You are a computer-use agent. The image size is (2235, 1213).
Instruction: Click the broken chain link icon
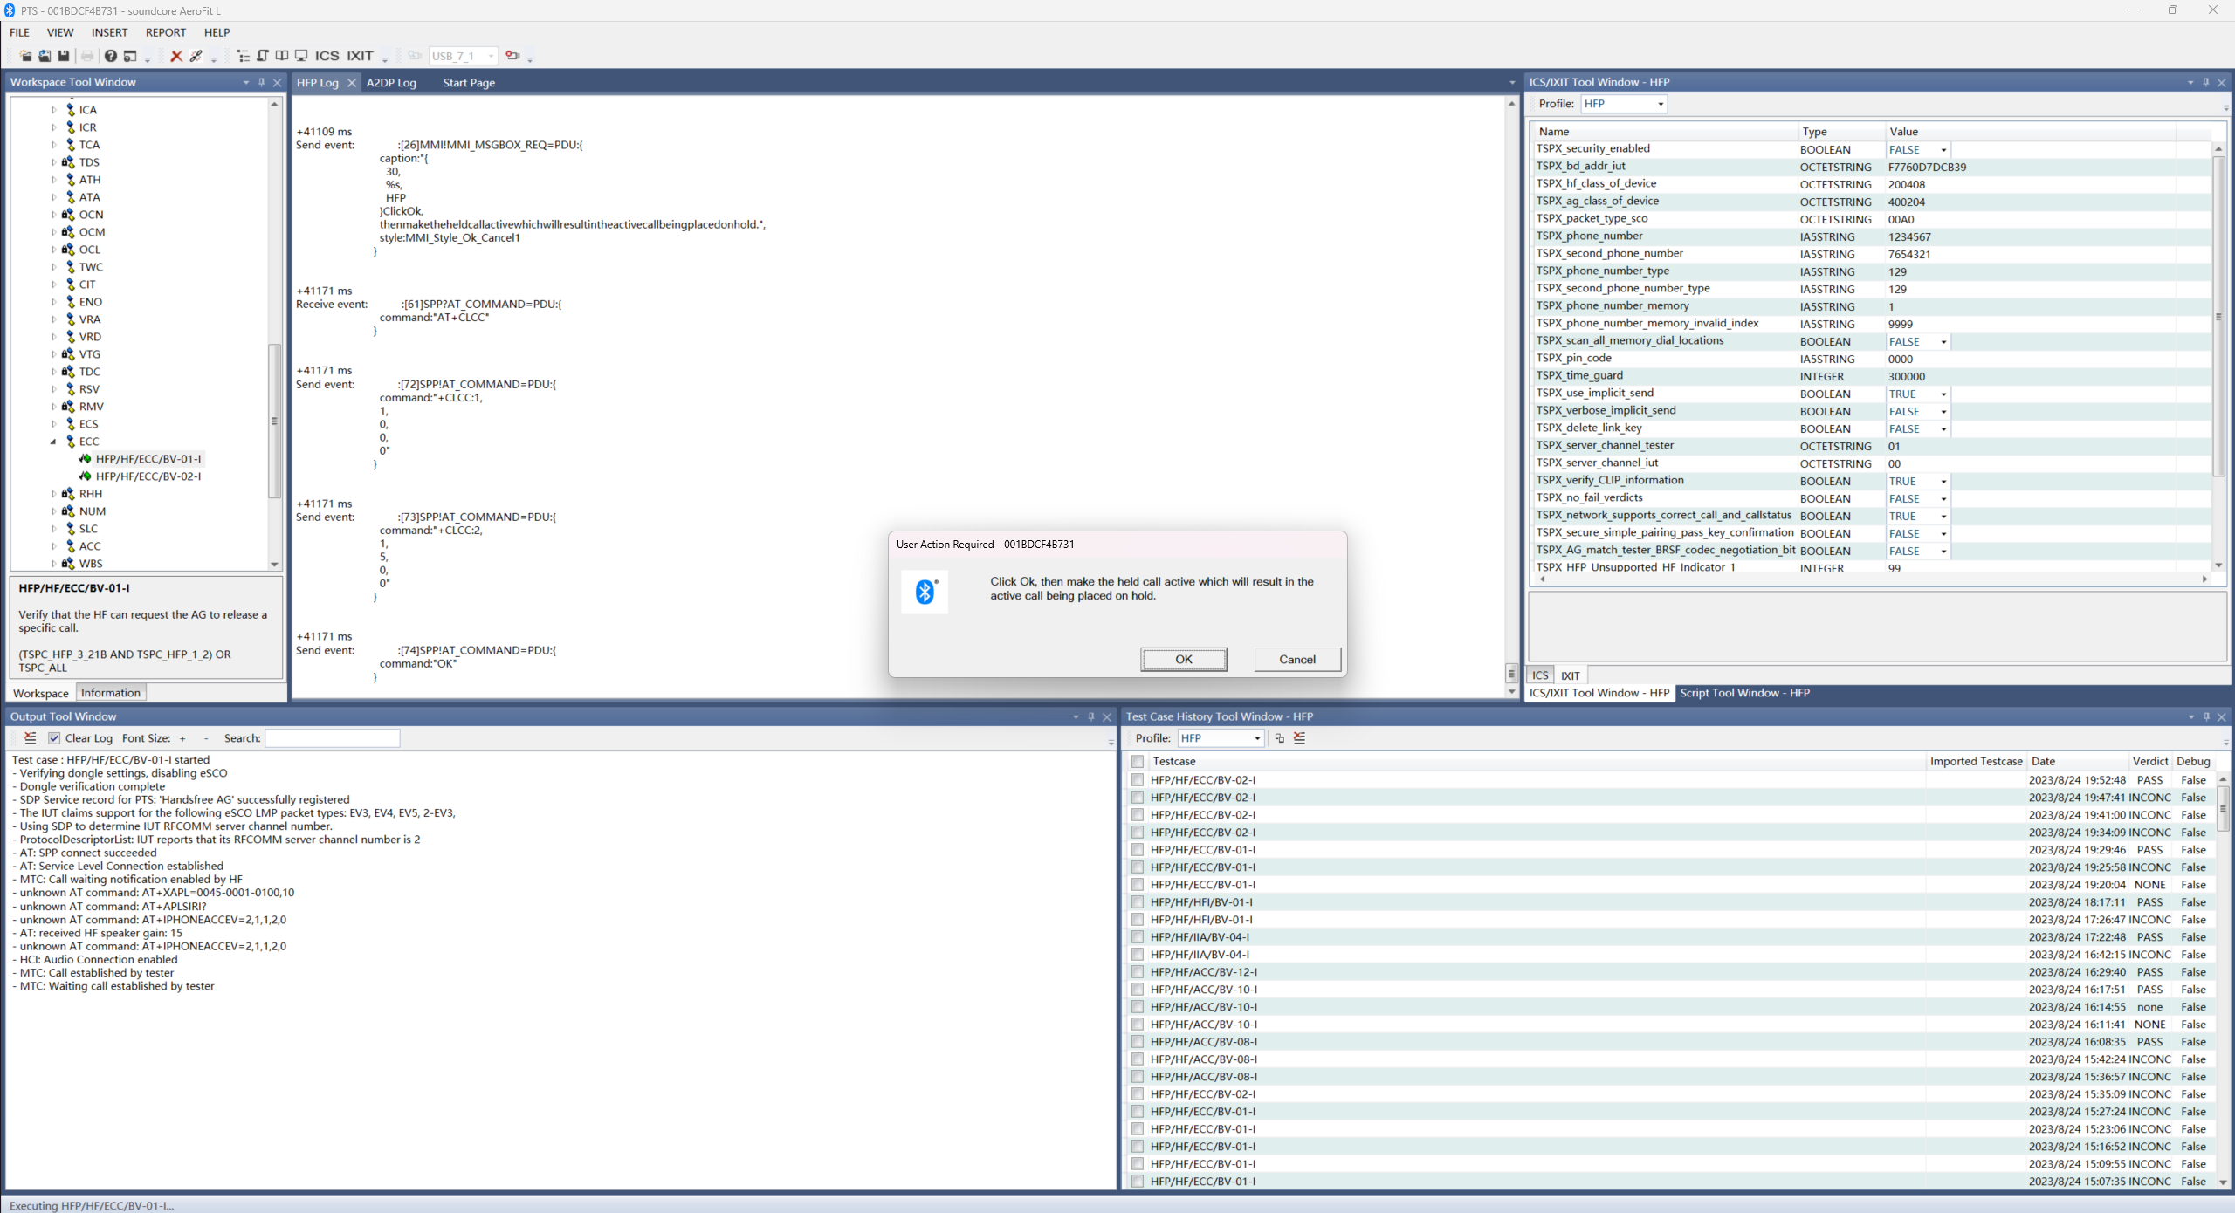[x=196, y=56]
